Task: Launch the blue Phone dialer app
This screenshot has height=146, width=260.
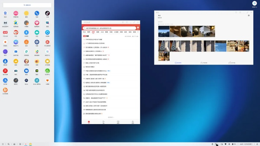Action: point(37,14)
